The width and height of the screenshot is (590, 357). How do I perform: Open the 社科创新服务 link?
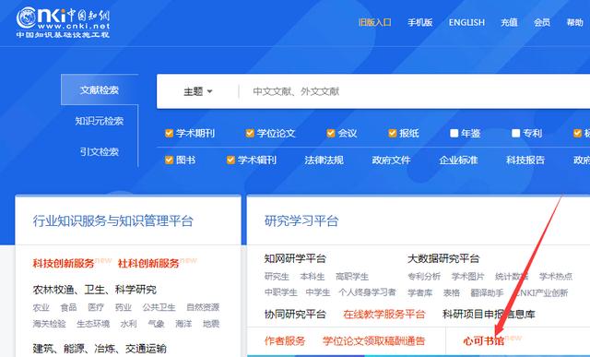pyautogui.click(x=148, y=263)
